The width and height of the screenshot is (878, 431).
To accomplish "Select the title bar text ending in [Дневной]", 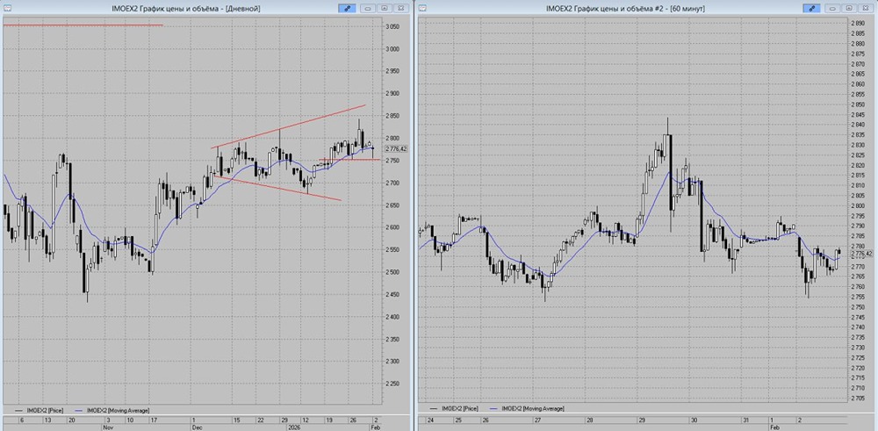I will click(186, 9).
